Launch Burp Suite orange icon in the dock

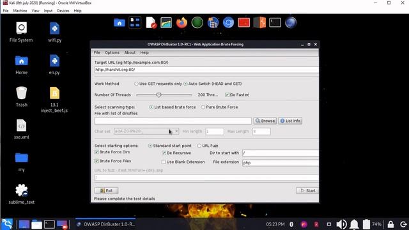tap(259, 23)
